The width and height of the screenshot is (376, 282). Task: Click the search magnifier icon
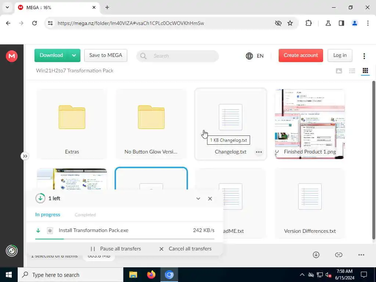(143, 56)
